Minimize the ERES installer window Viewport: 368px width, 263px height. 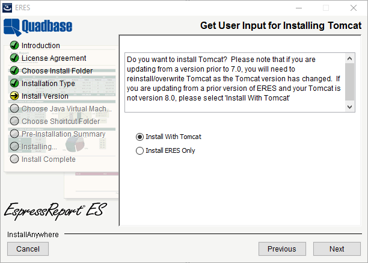[x=299, y=8]
